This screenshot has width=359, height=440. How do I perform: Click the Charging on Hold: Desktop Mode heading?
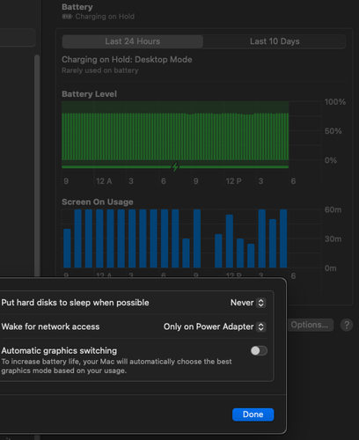(x=127, y=60)
